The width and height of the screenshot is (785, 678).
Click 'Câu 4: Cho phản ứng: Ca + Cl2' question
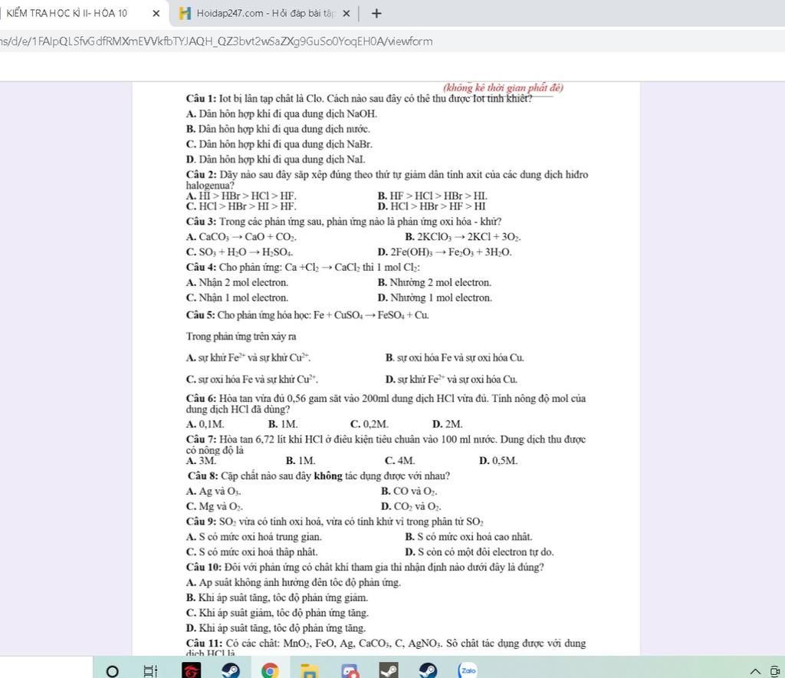coord(303,267)
